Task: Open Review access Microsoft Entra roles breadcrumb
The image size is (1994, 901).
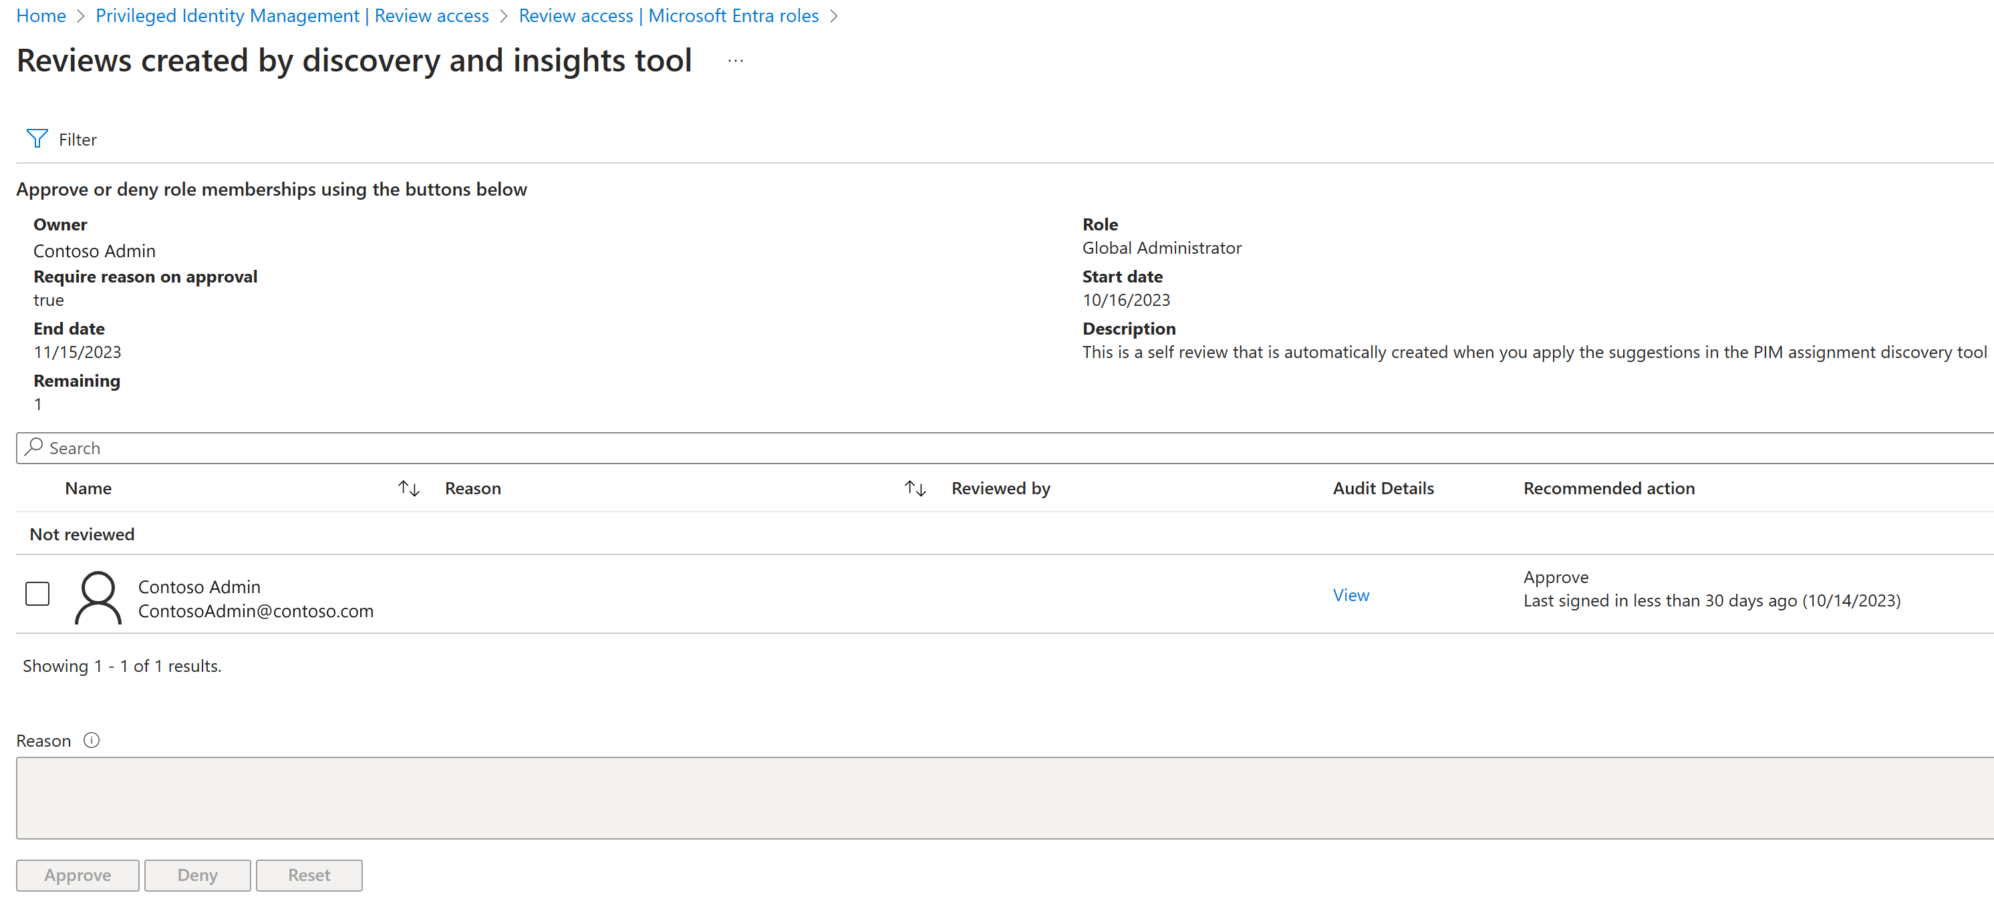Action: (x=668, y=15)
